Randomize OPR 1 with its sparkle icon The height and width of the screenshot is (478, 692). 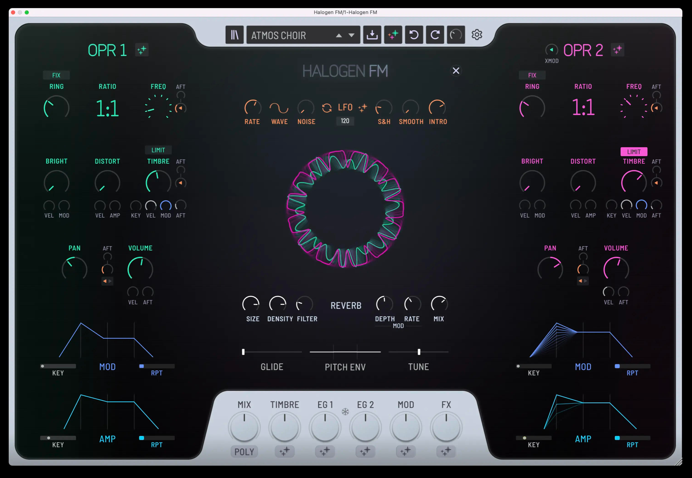[x=142, y=50]
